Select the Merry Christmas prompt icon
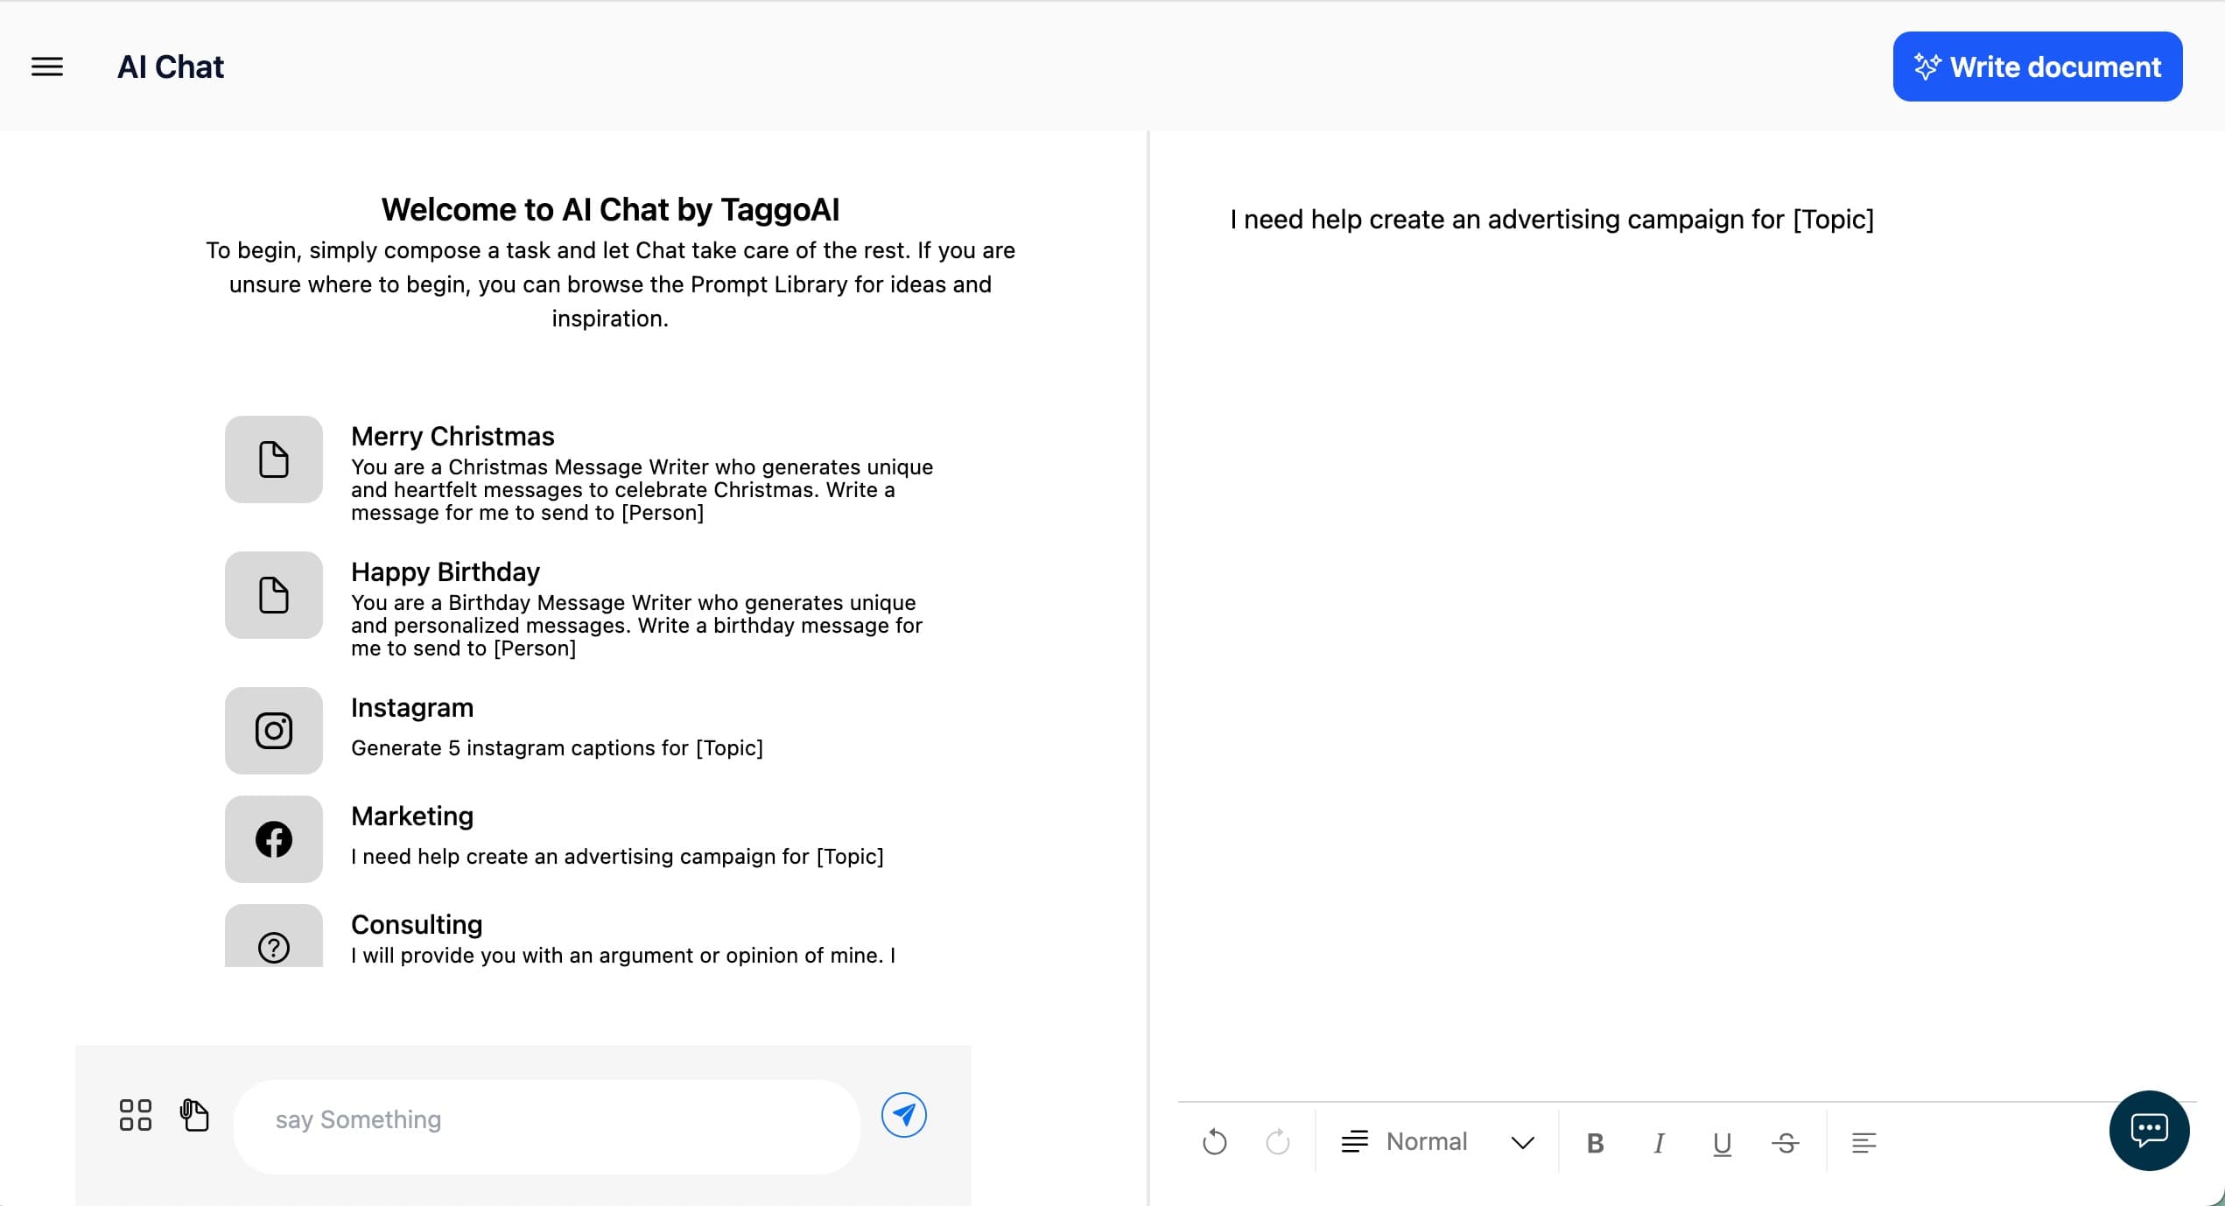This screenshot has width=2225, height=1206. point(274,459)
